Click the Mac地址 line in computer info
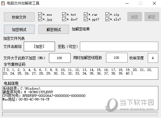This screenshot has height=118, width=161. tap(26, 99)
